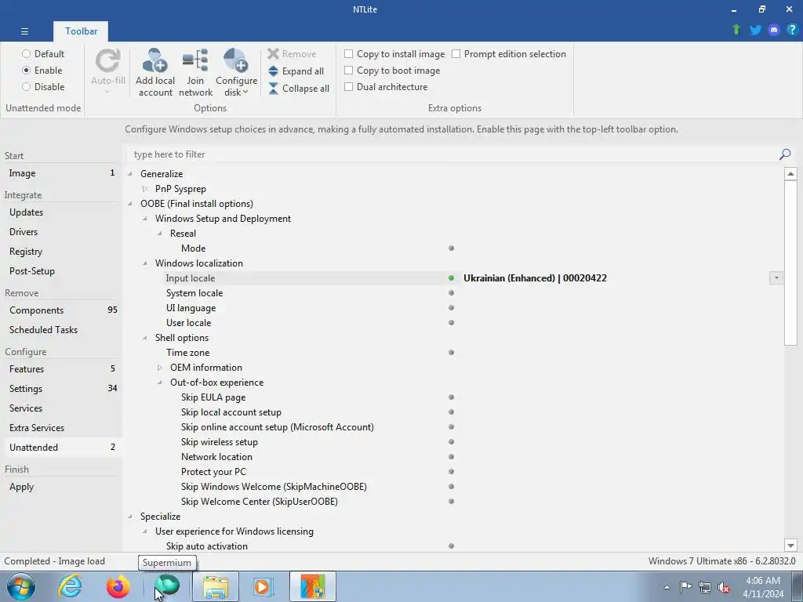
Task: Collapse OOBE (Final install options) node
Action: coord(130,204)
